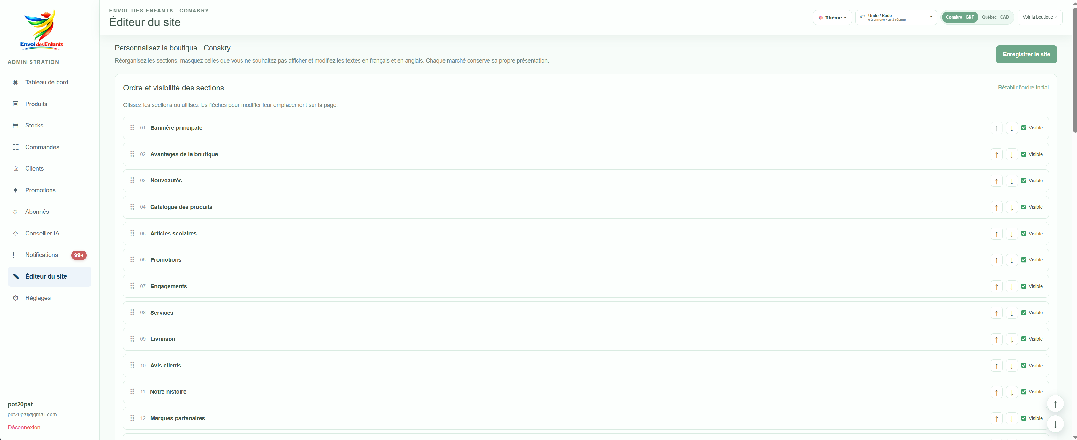
Task: Click Déconnexion link
Action: [24, 428]
